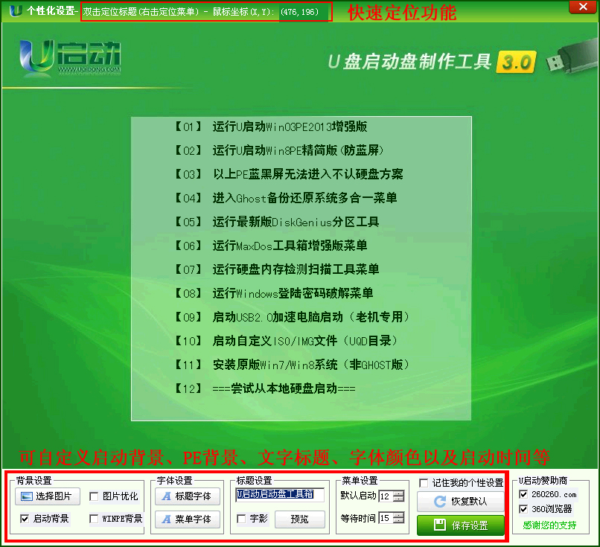Image resolution: width=600 pixels, height=547 pixels.
Task: Enable the 图片优化 checkbox
Action: pos(94,496)
